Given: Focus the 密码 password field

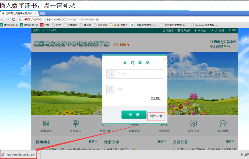Looking at the screenshot, I should click(138, 89).
